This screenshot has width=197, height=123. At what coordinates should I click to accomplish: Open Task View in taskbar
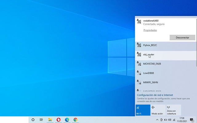(x=41, y=120)
